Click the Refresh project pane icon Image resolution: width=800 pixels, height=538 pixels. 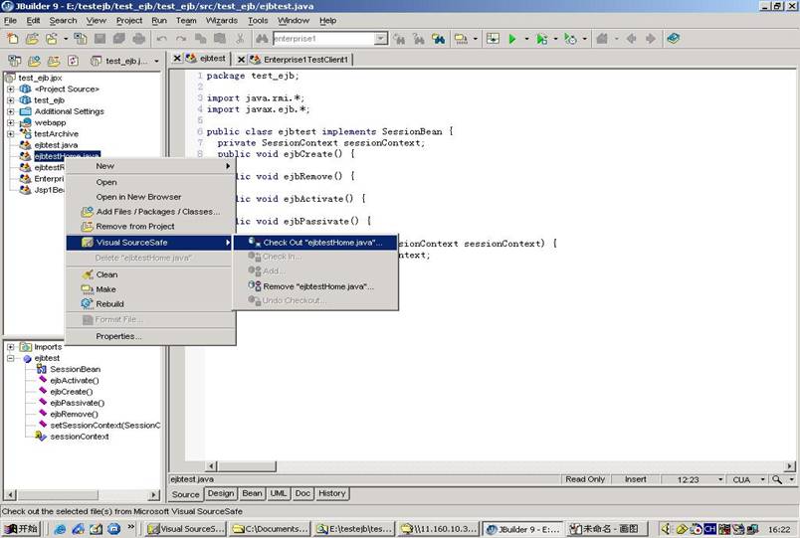pyautogui.click(x=73, y=61)
